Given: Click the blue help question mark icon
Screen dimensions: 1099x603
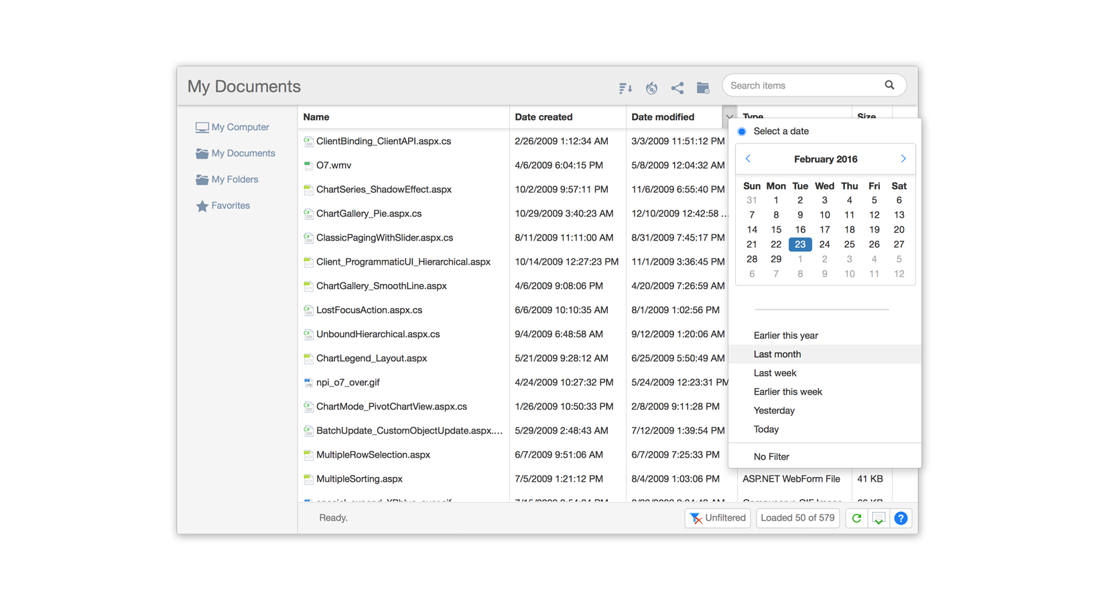Looking at the screenshot, I should (x=901, y=518).
